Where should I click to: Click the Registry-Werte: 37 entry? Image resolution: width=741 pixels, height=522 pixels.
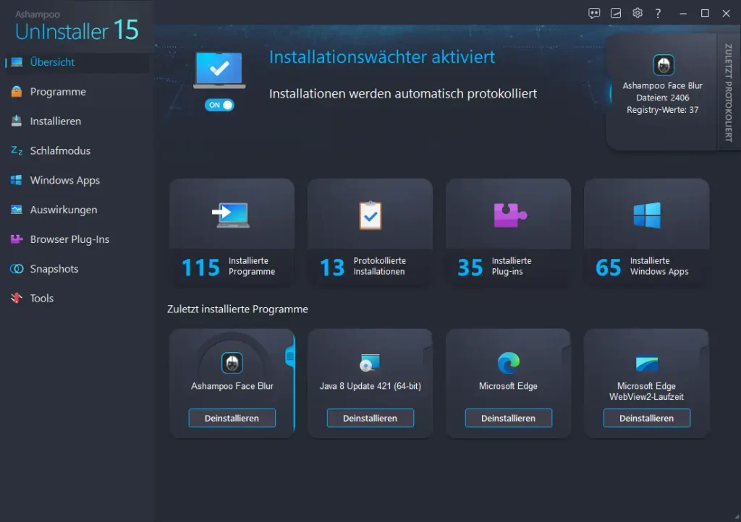pyautogui.click(x=663, y=109)
